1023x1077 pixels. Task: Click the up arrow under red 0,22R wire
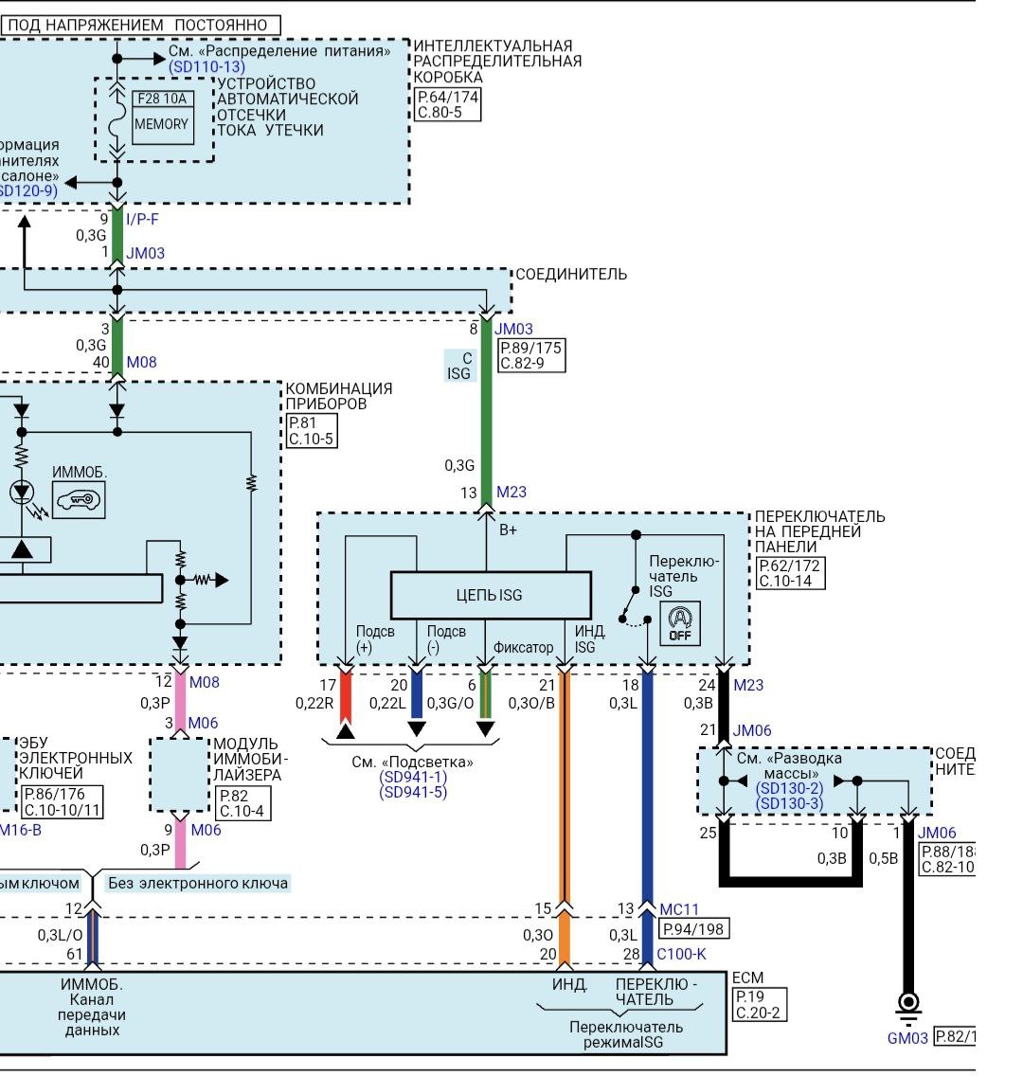[x=346, y=729]
